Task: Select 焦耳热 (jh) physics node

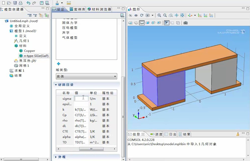Action: point(25,61)
